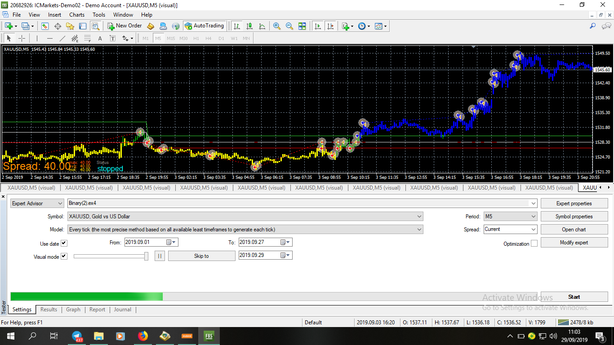The width and height of the screenshot is (614, 345).
Task: Draw a vertical line tool
Action: [x=37, y=38]
